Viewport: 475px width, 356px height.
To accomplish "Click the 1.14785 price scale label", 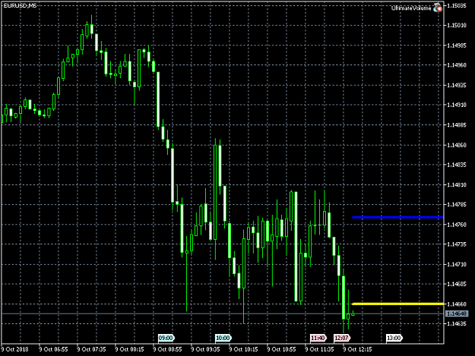I will (457, 205).
